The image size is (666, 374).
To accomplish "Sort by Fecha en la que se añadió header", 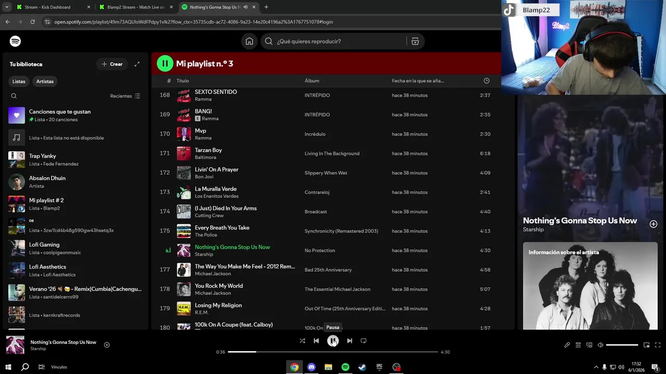I will (x=418, y=81).
